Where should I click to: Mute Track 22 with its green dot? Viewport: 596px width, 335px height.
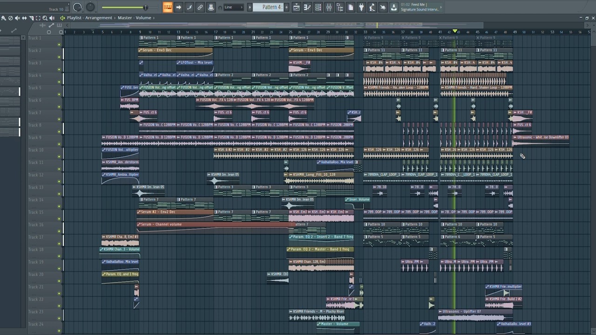(59, 306)
